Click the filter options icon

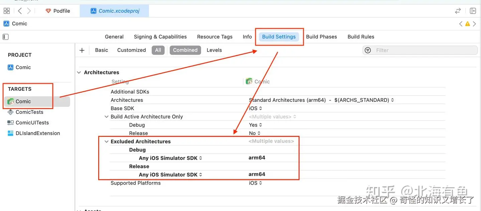click(368, 50)
